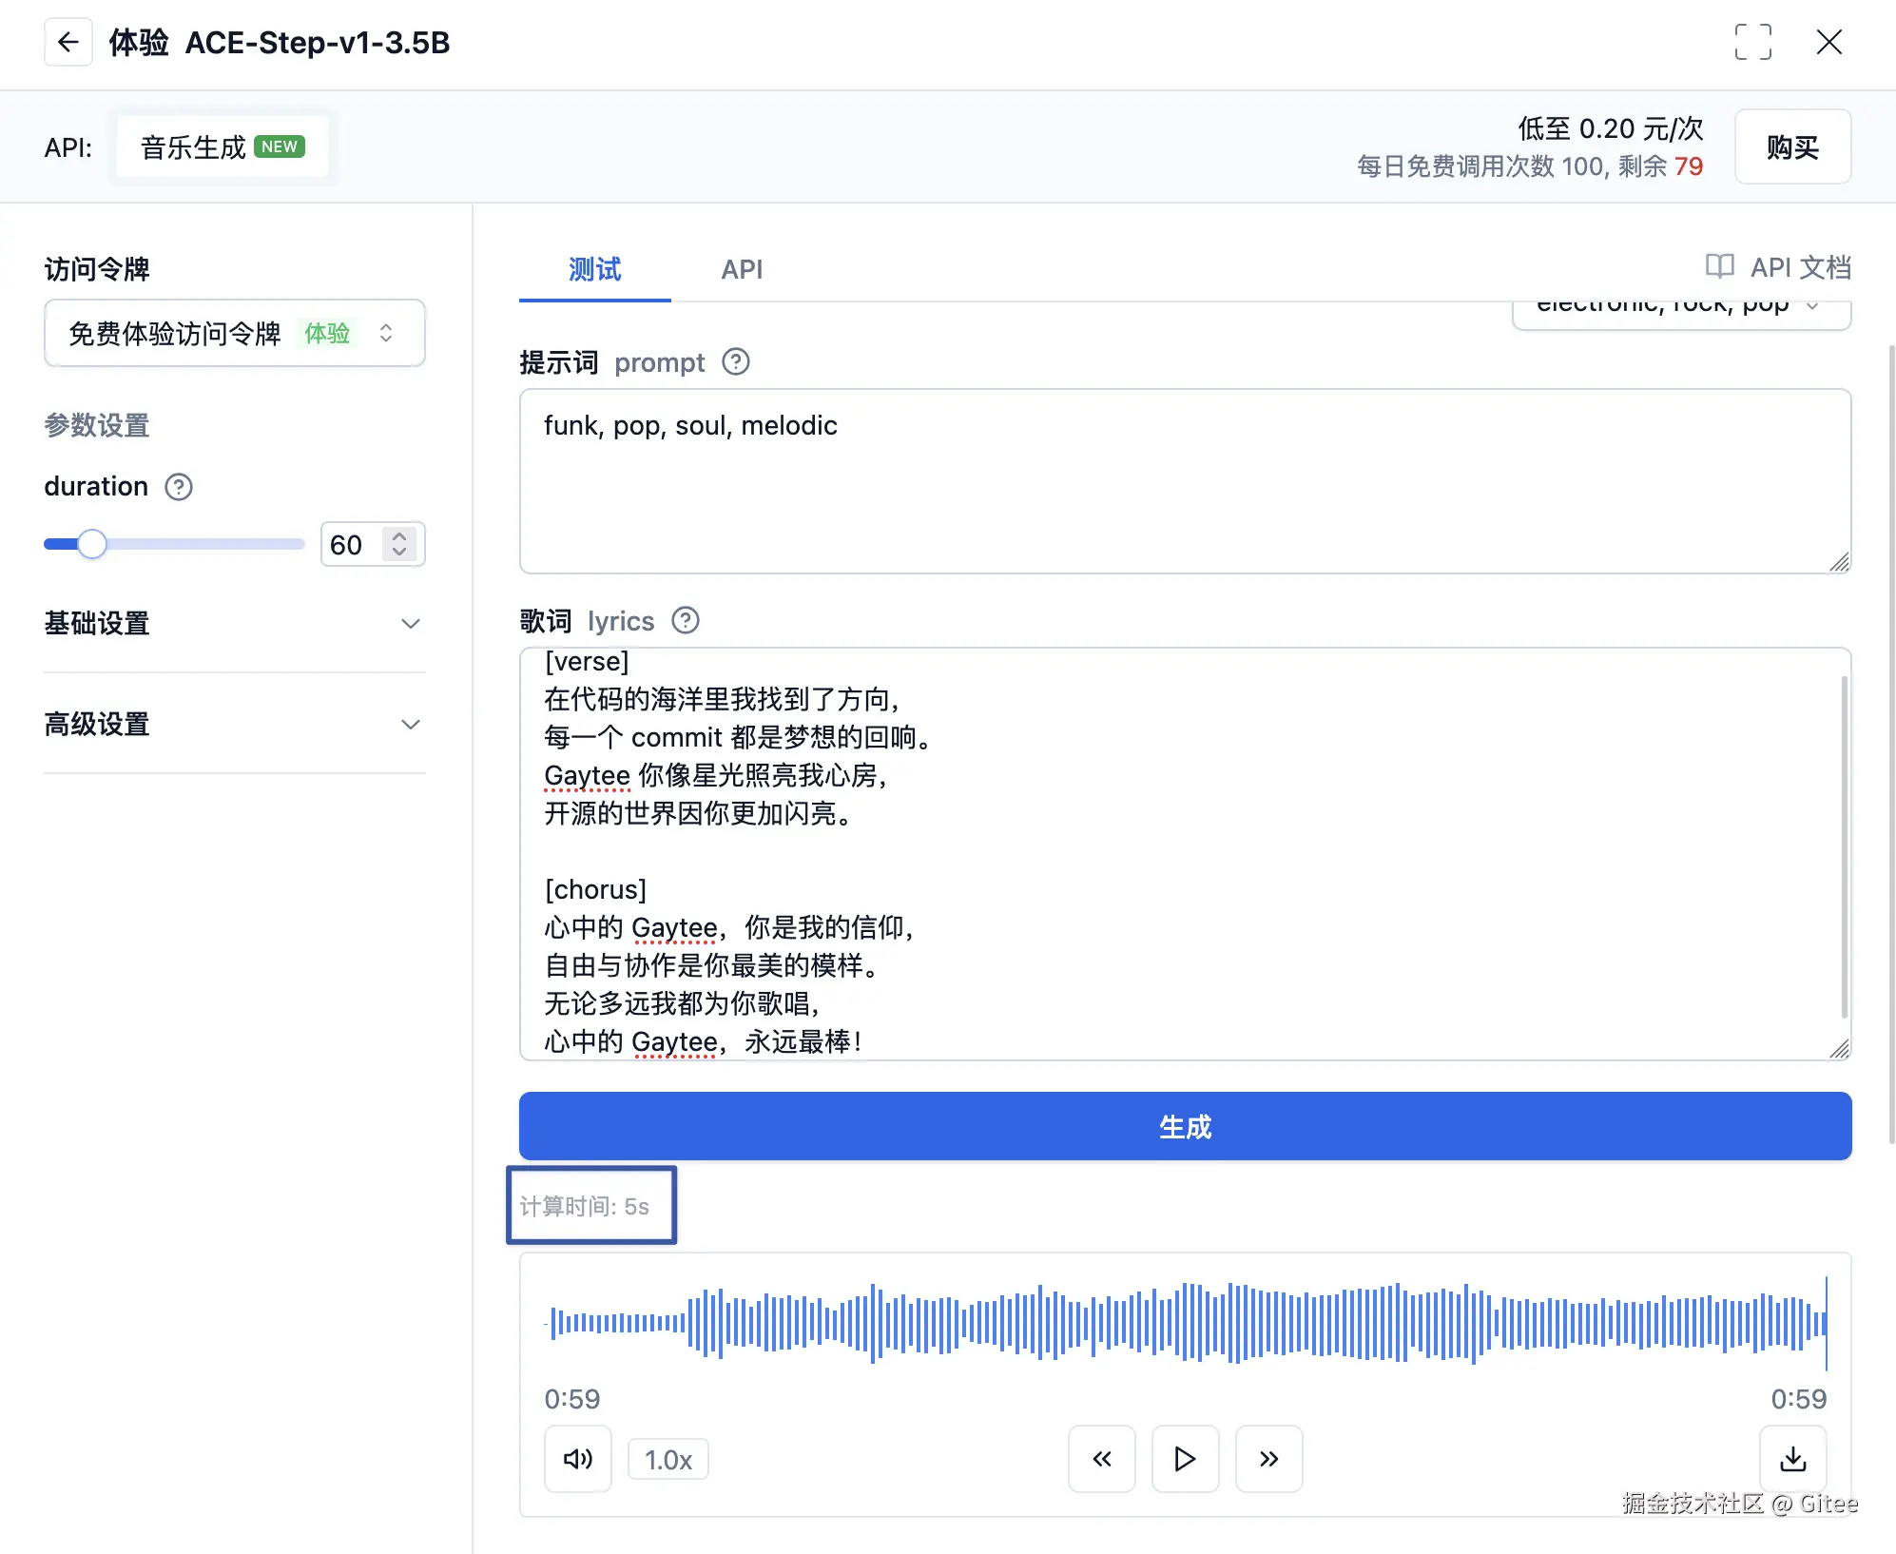Open the API 文档 link
The image size is (1896, 1554).
pos(1778,268)
